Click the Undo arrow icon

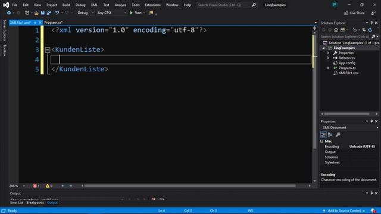pyautogui.click(x=57, y=13)
